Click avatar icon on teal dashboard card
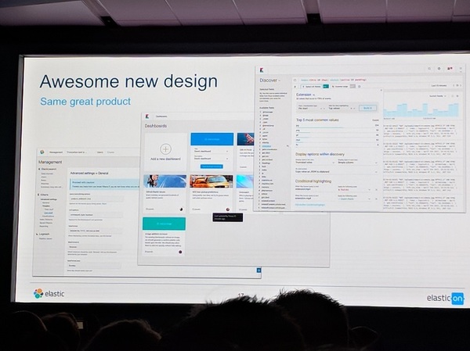The image size is (470, 351). (179, 252)
